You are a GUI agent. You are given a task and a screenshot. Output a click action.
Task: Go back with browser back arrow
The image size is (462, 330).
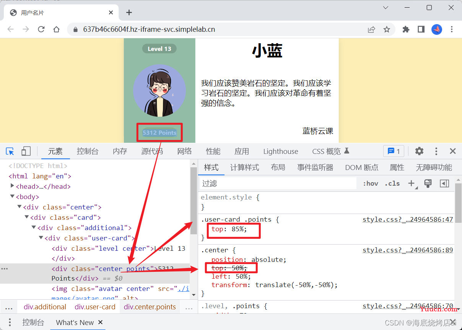pos(10,29)
